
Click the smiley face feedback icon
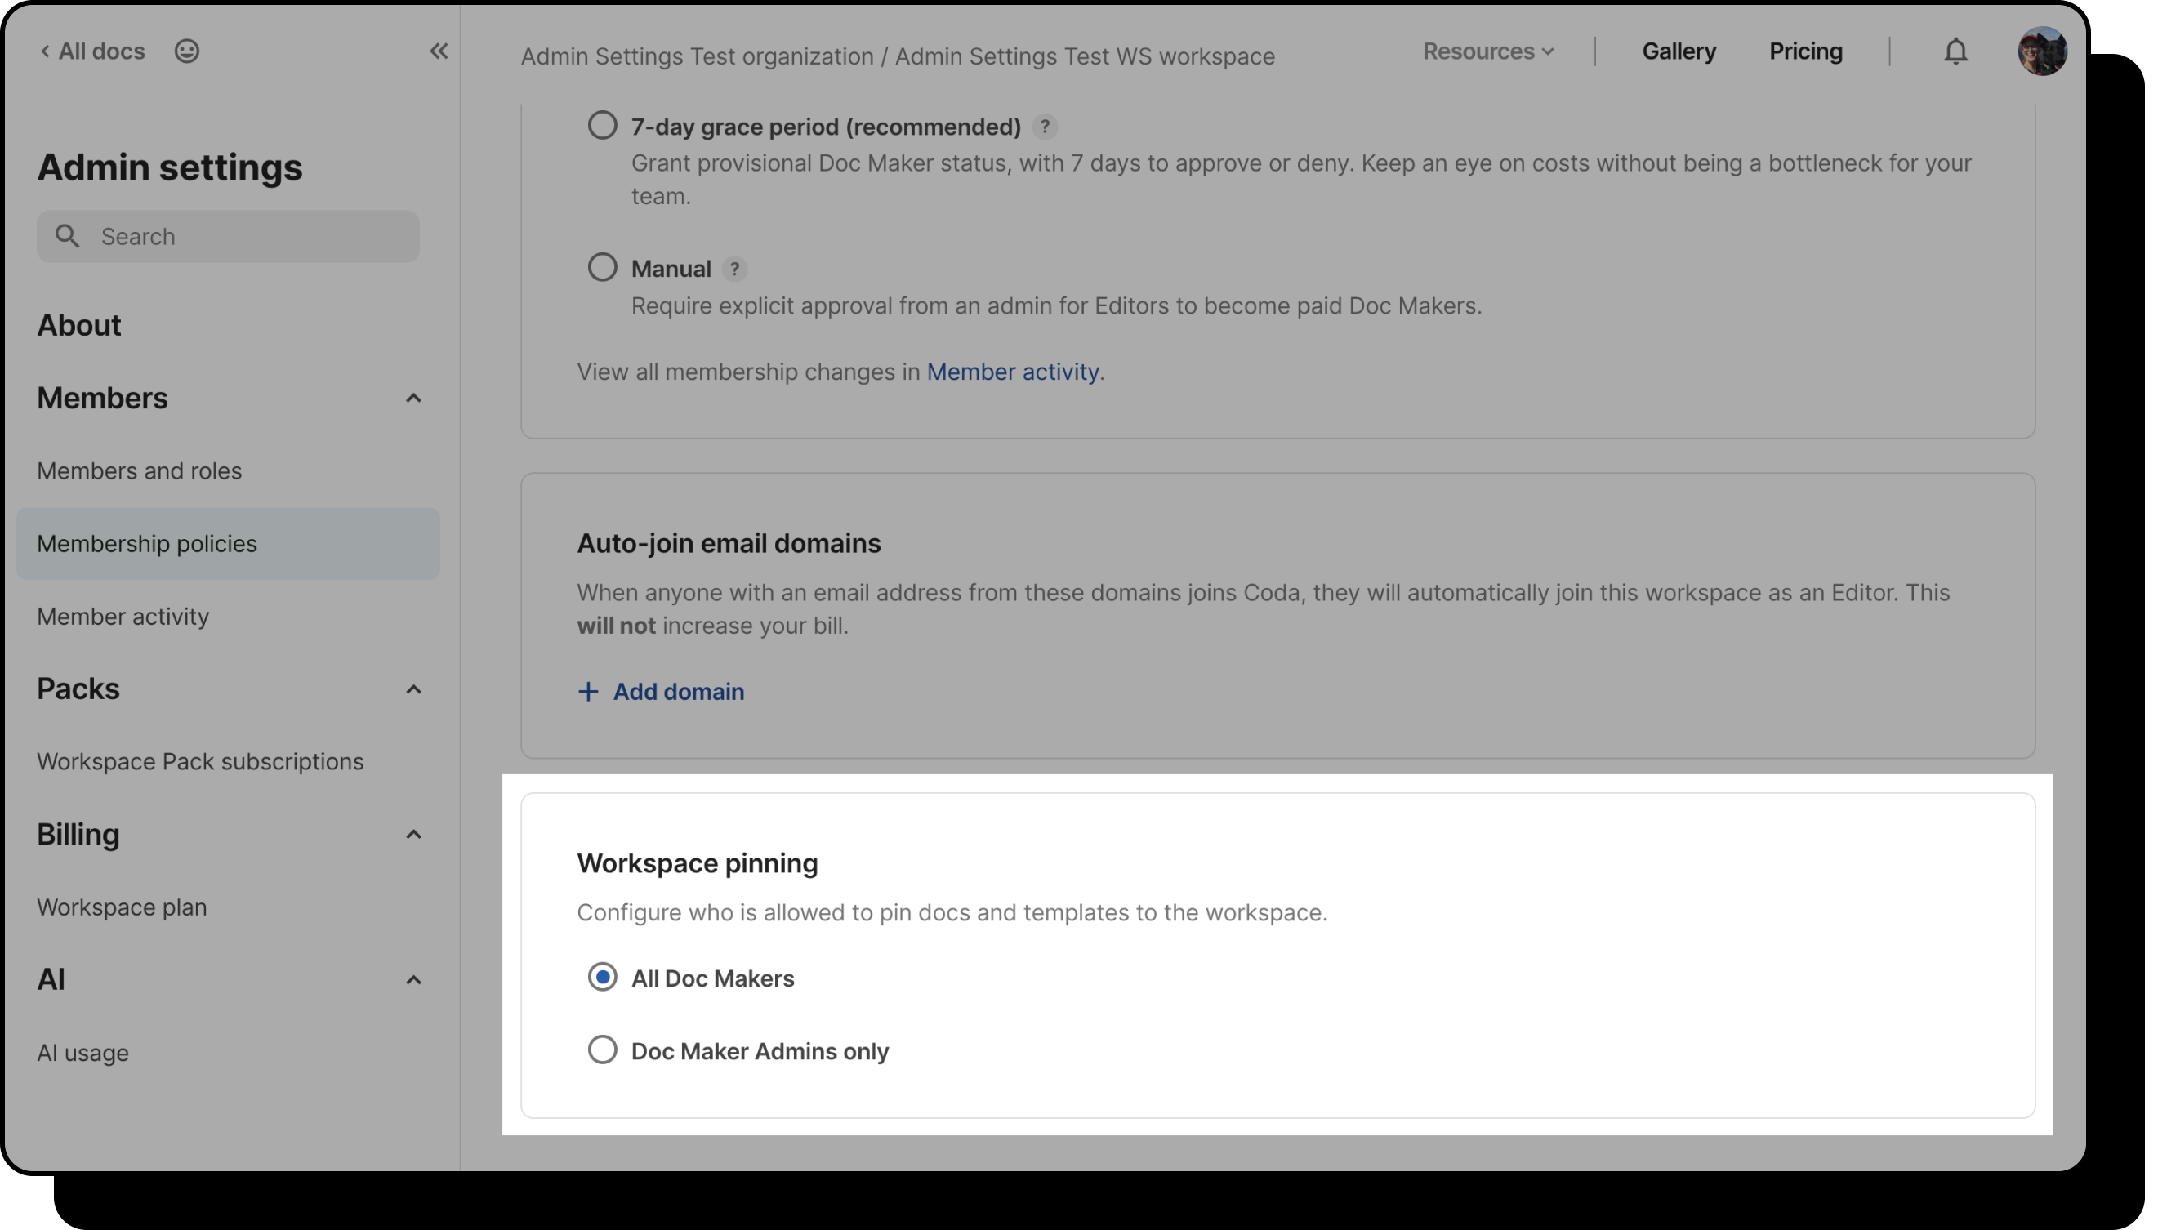[187, 51]
